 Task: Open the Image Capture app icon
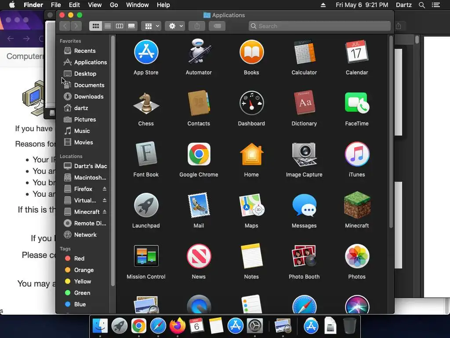(304, 154)
